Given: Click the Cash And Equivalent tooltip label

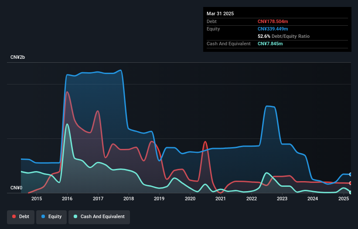Looking at the screenshot, I should click(228, 44).
